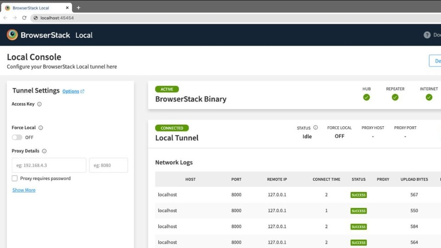
Task: Click the Status info icon in Local Tunnel
Action: coord(316,127)
